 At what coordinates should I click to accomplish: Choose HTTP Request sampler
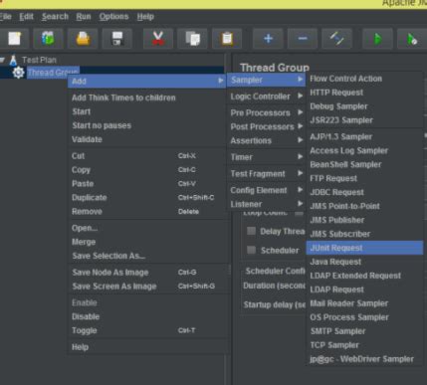364,93
